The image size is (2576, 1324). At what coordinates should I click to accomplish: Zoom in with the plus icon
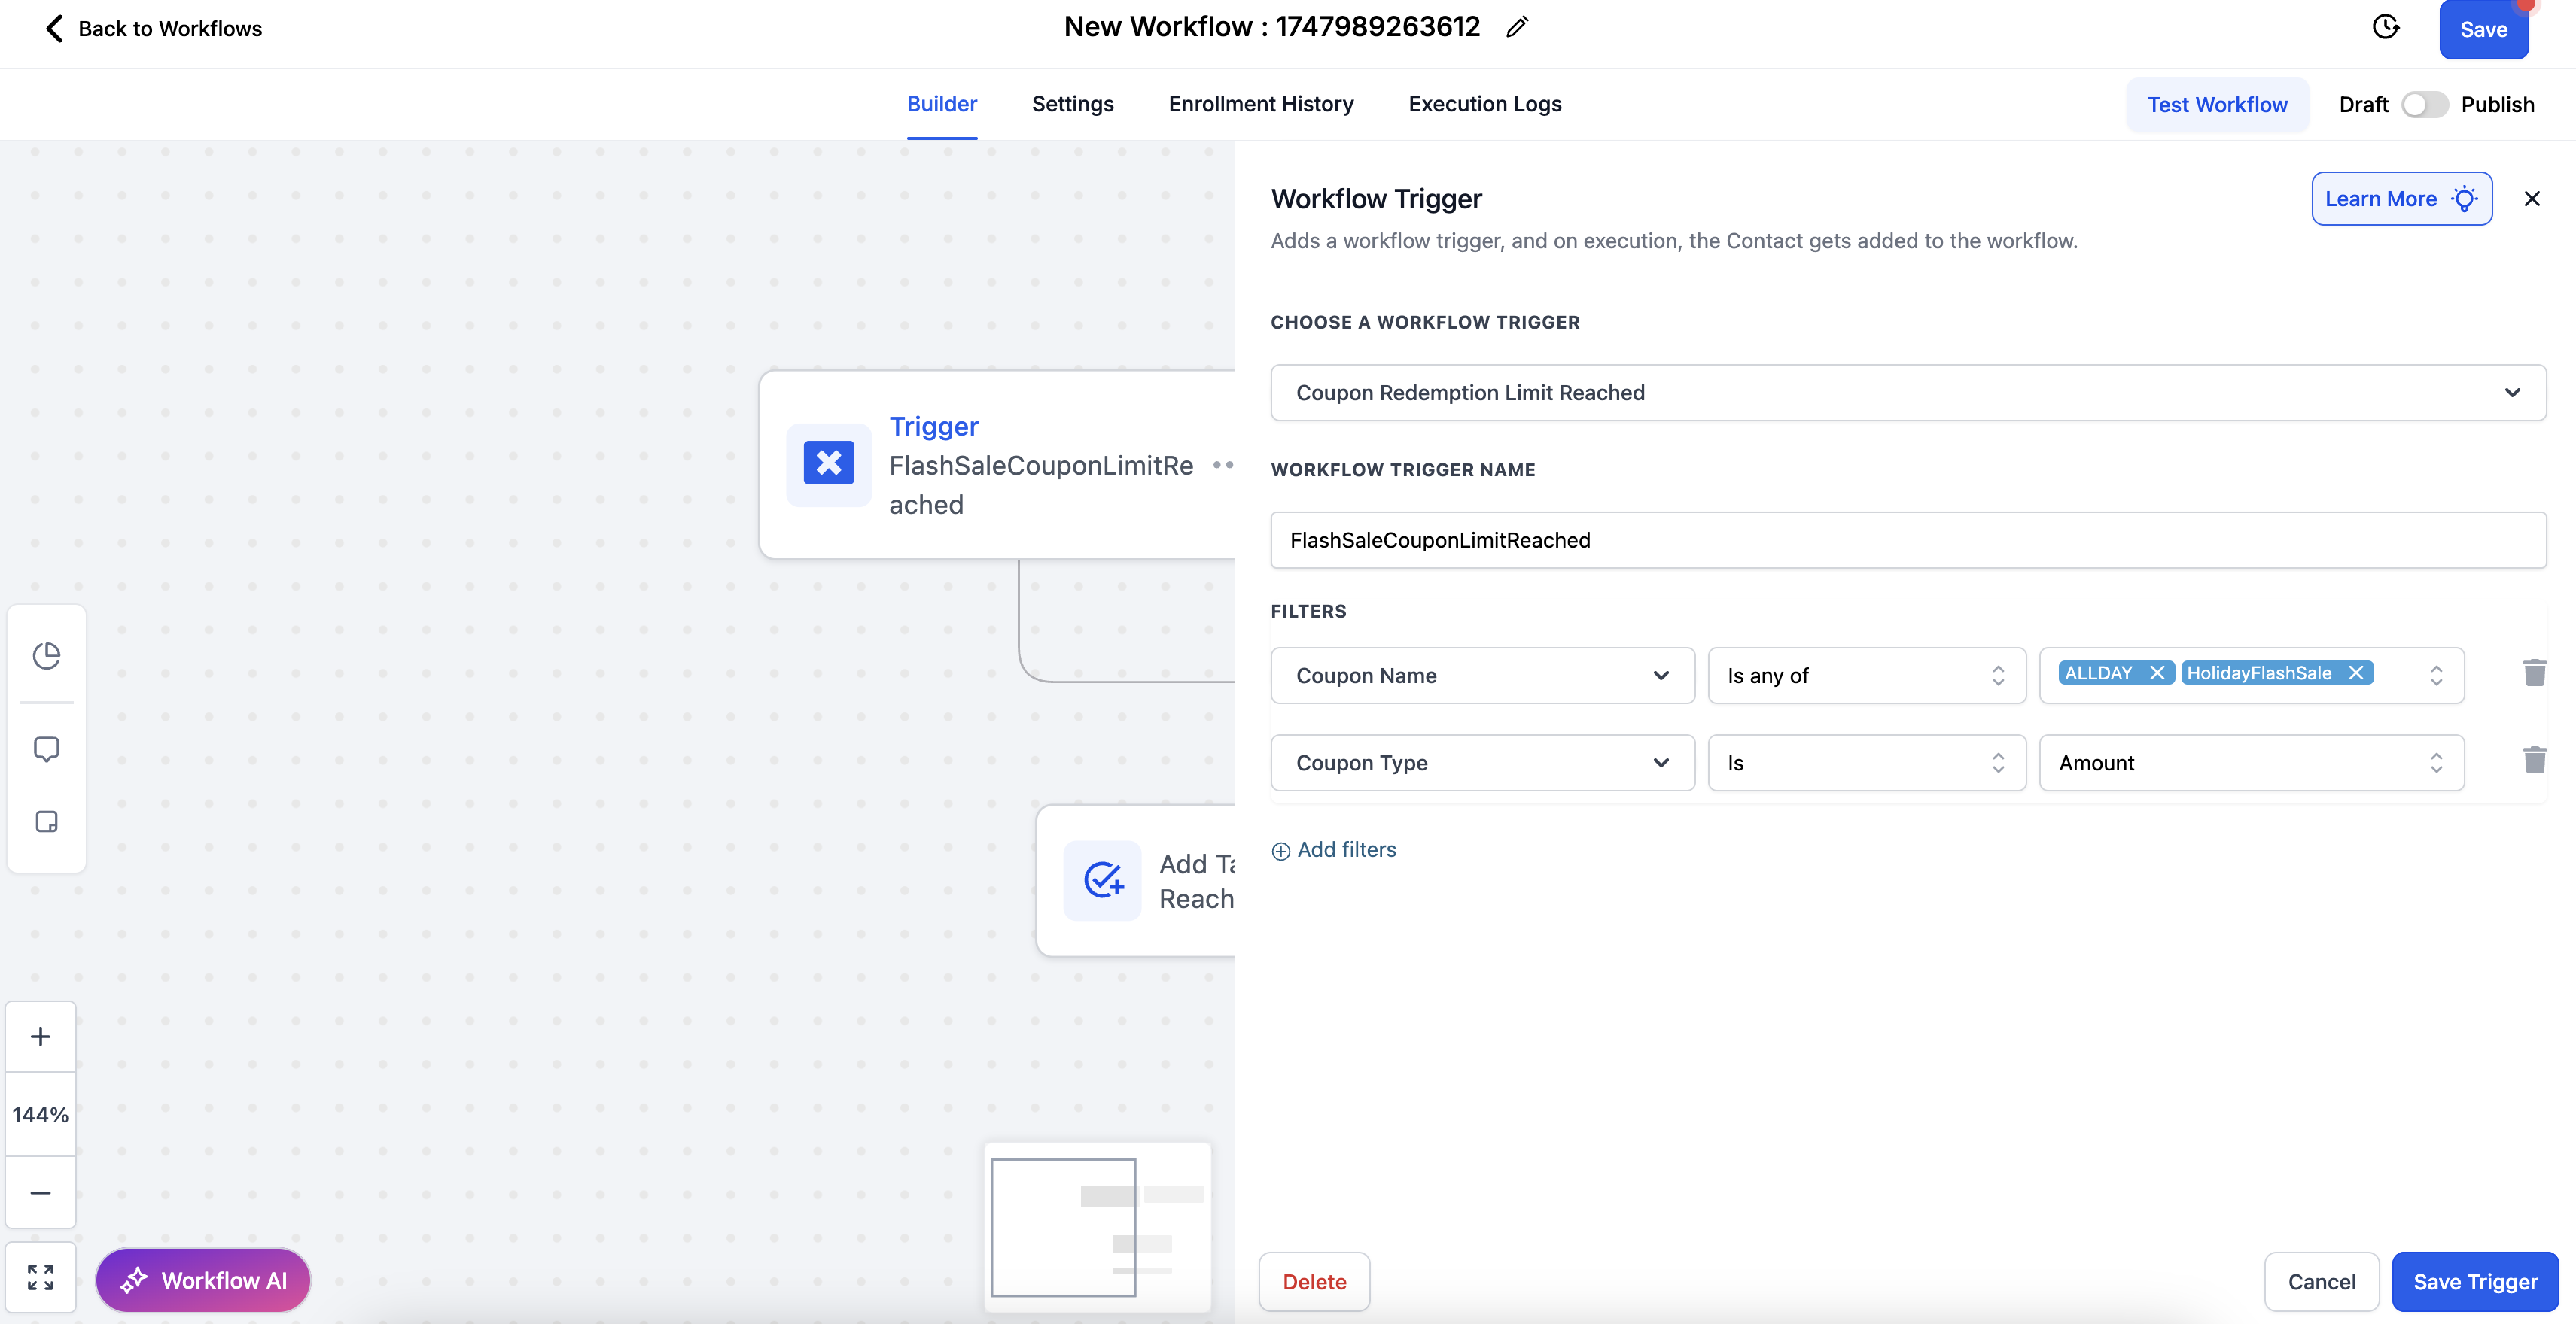click(40, 1037)
